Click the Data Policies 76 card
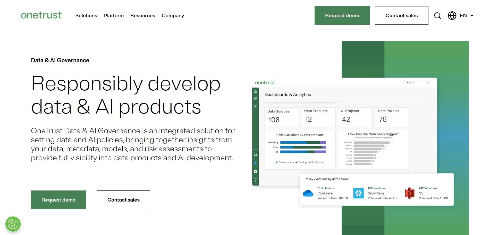Viewport: 490px width, 235px height. [392, 117]
